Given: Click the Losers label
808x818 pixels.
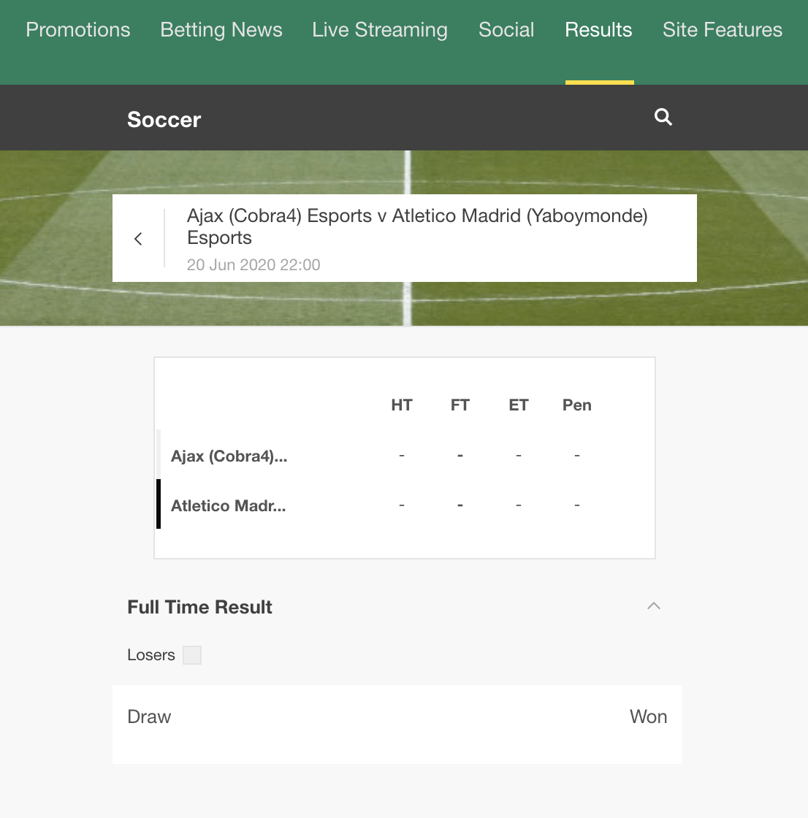Looking at the screenshot, I should coord(151,654).
